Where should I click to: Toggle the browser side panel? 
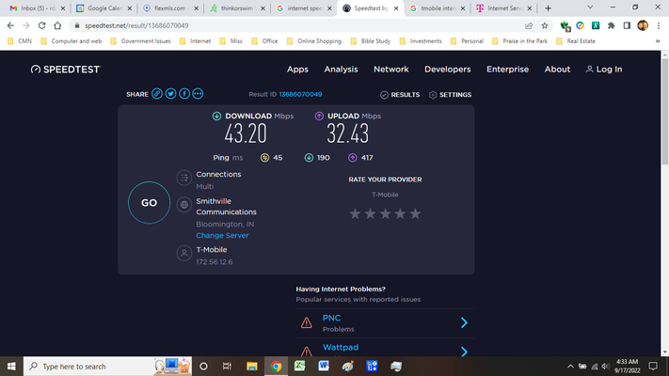(x=627, y=25)
